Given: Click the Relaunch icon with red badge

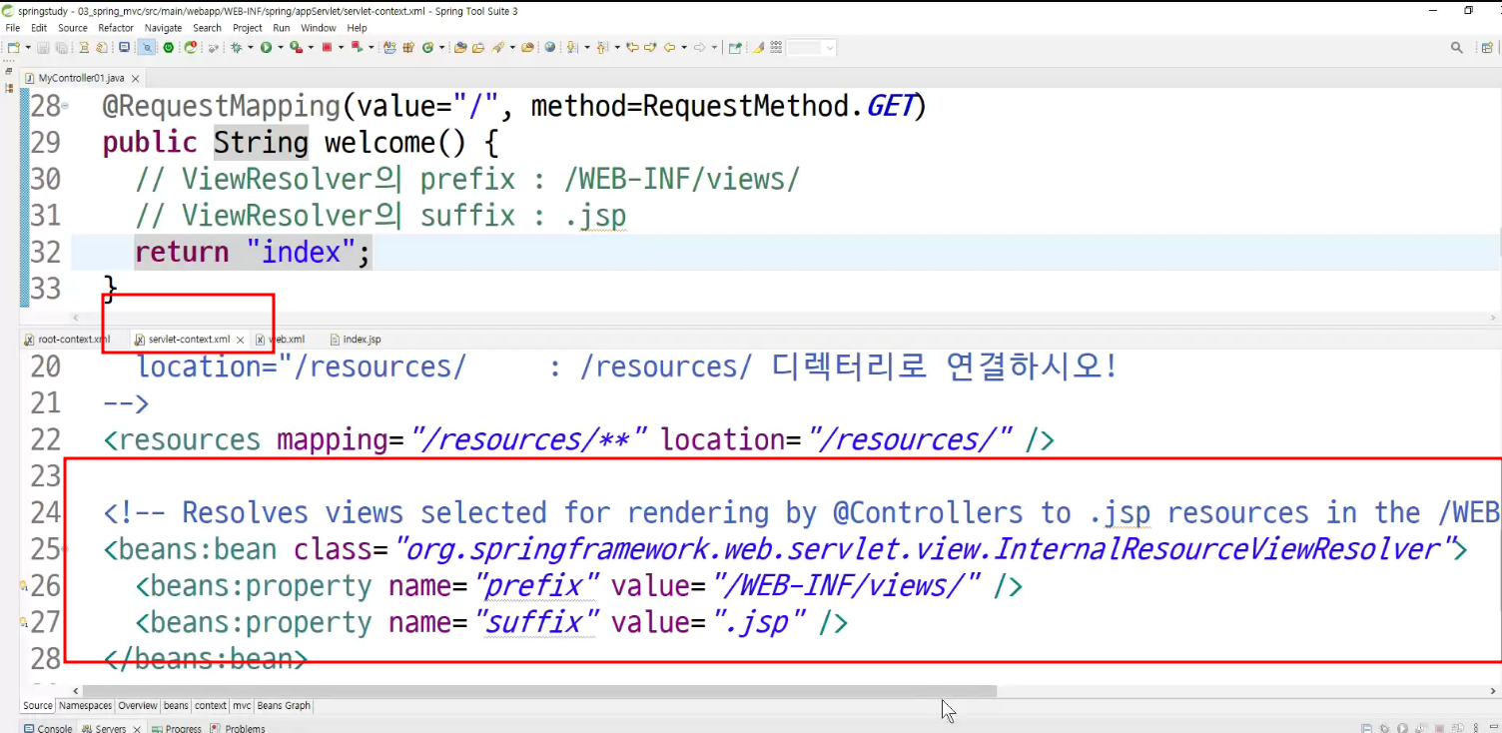Looking at the screenshot, I should pyautogui.click(x=357, y=47).
